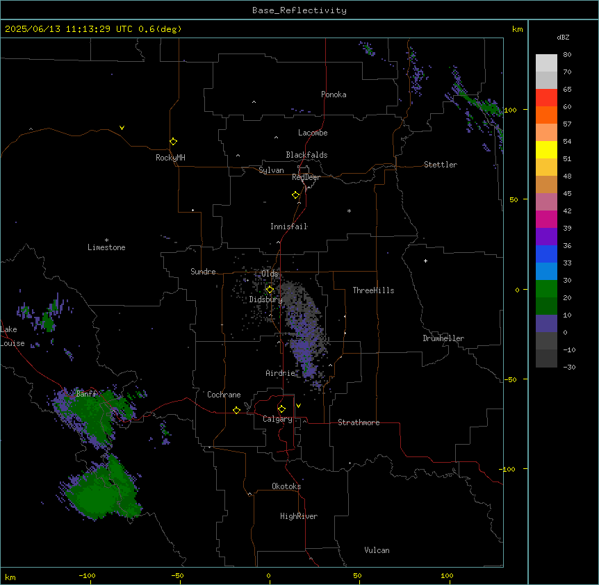This screenshot has height=585, width=599.
Task: Select the royal blue 36-33 dBZ swatch
Action: pyautogui.click(x=546, y=254)
